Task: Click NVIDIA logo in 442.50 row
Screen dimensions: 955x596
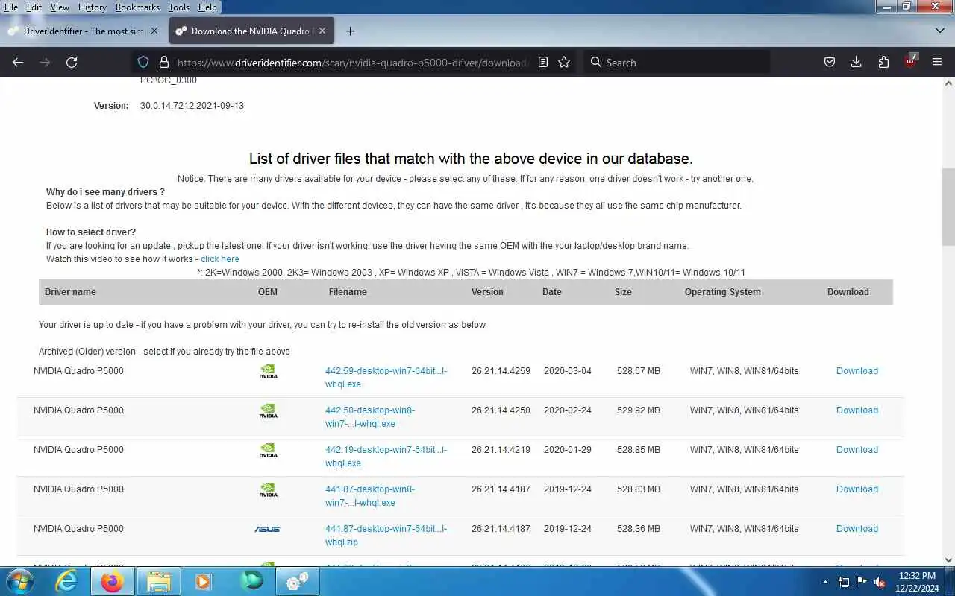Action: coord(268,410)
